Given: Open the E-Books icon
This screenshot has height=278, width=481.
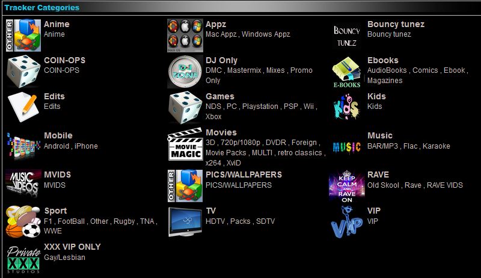Looking at the screenshot, I should (347, 72).
